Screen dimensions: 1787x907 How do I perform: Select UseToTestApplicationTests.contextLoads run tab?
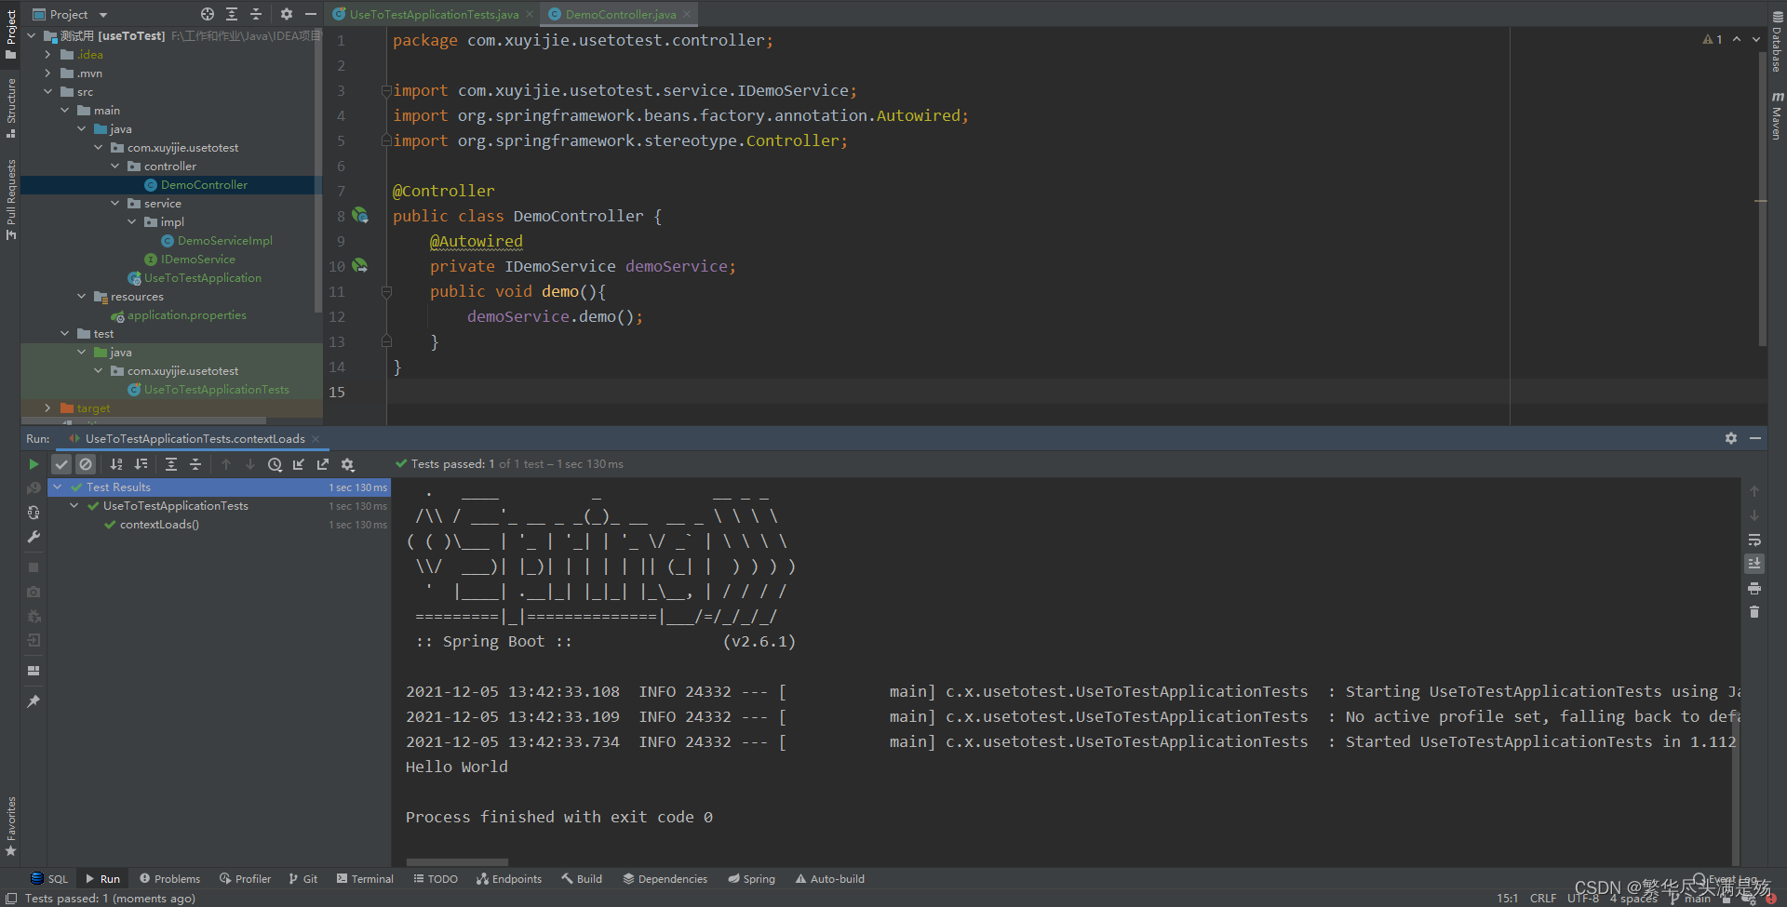pyautogui.click(x=195, y=439)
